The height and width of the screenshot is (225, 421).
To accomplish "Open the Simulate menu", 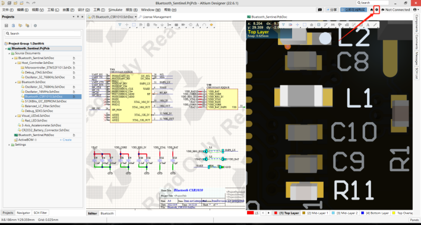I will 115,9.
